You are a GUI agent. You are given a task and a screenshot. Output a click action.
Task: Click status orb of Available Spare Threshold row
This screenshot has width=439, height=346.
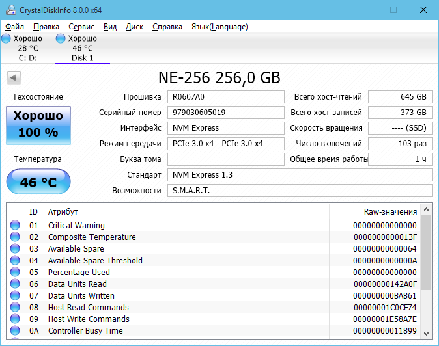tap(15, 261)
